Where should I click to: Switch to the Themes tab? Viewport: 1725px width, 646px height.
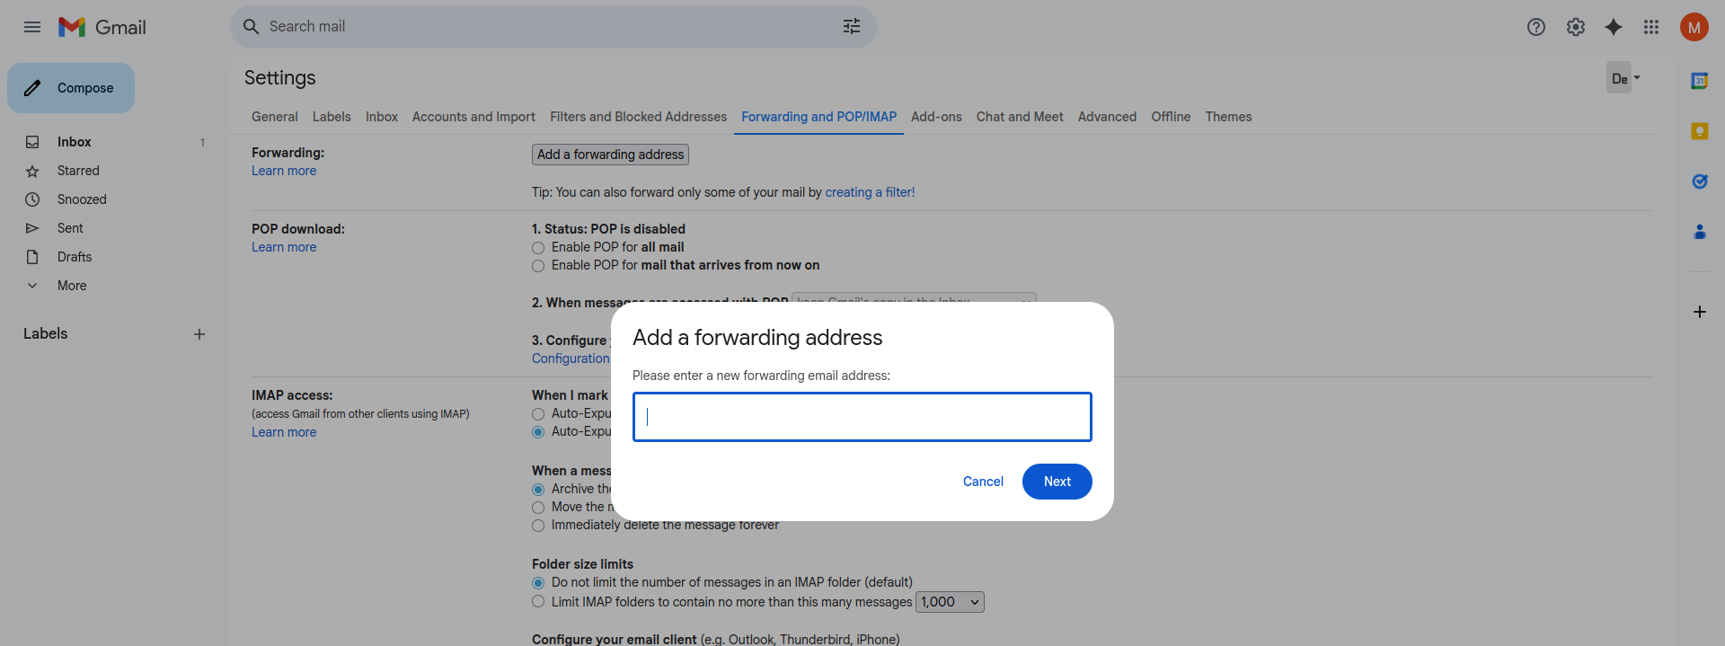[x=1228, y=117]
